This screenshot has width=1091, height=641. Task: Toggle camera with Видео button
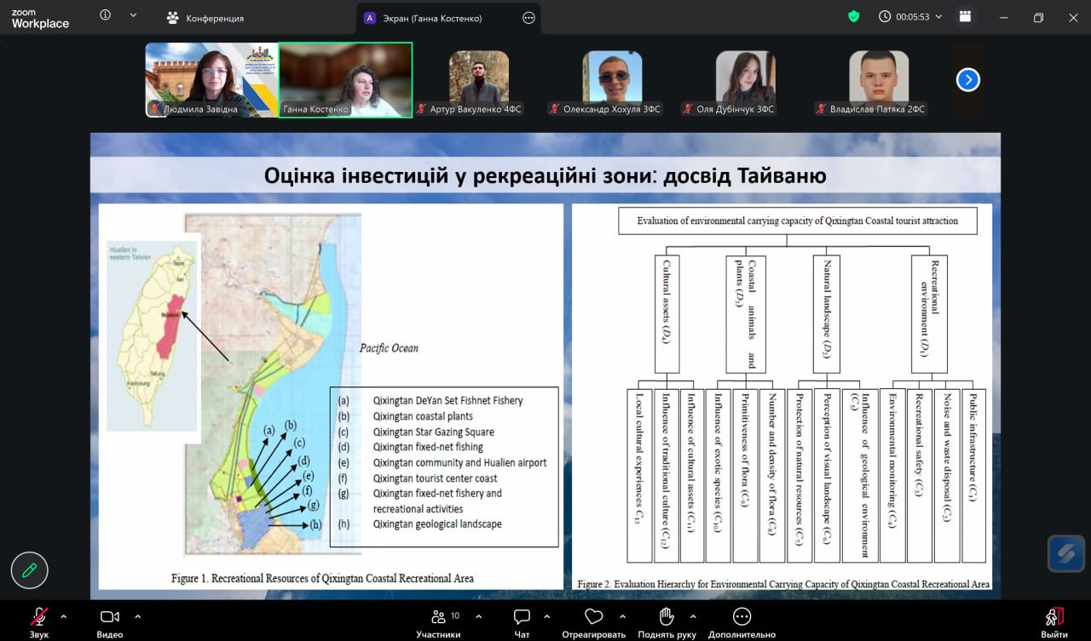109,621
